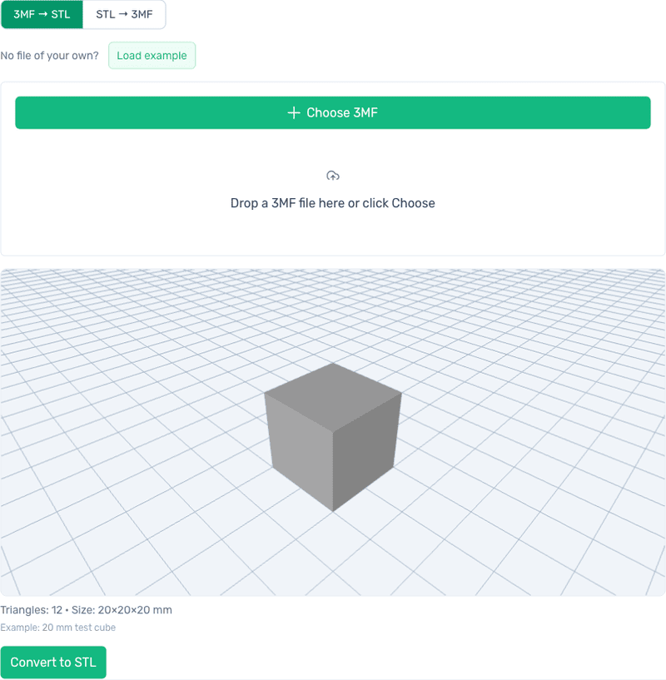Click the 'No file of your own?' text
The image size is (666, 680).
49,56
